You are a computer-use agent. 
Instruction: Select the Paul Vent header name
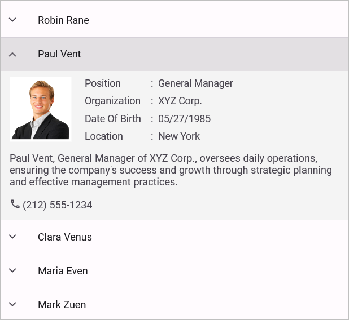[59, 54]
